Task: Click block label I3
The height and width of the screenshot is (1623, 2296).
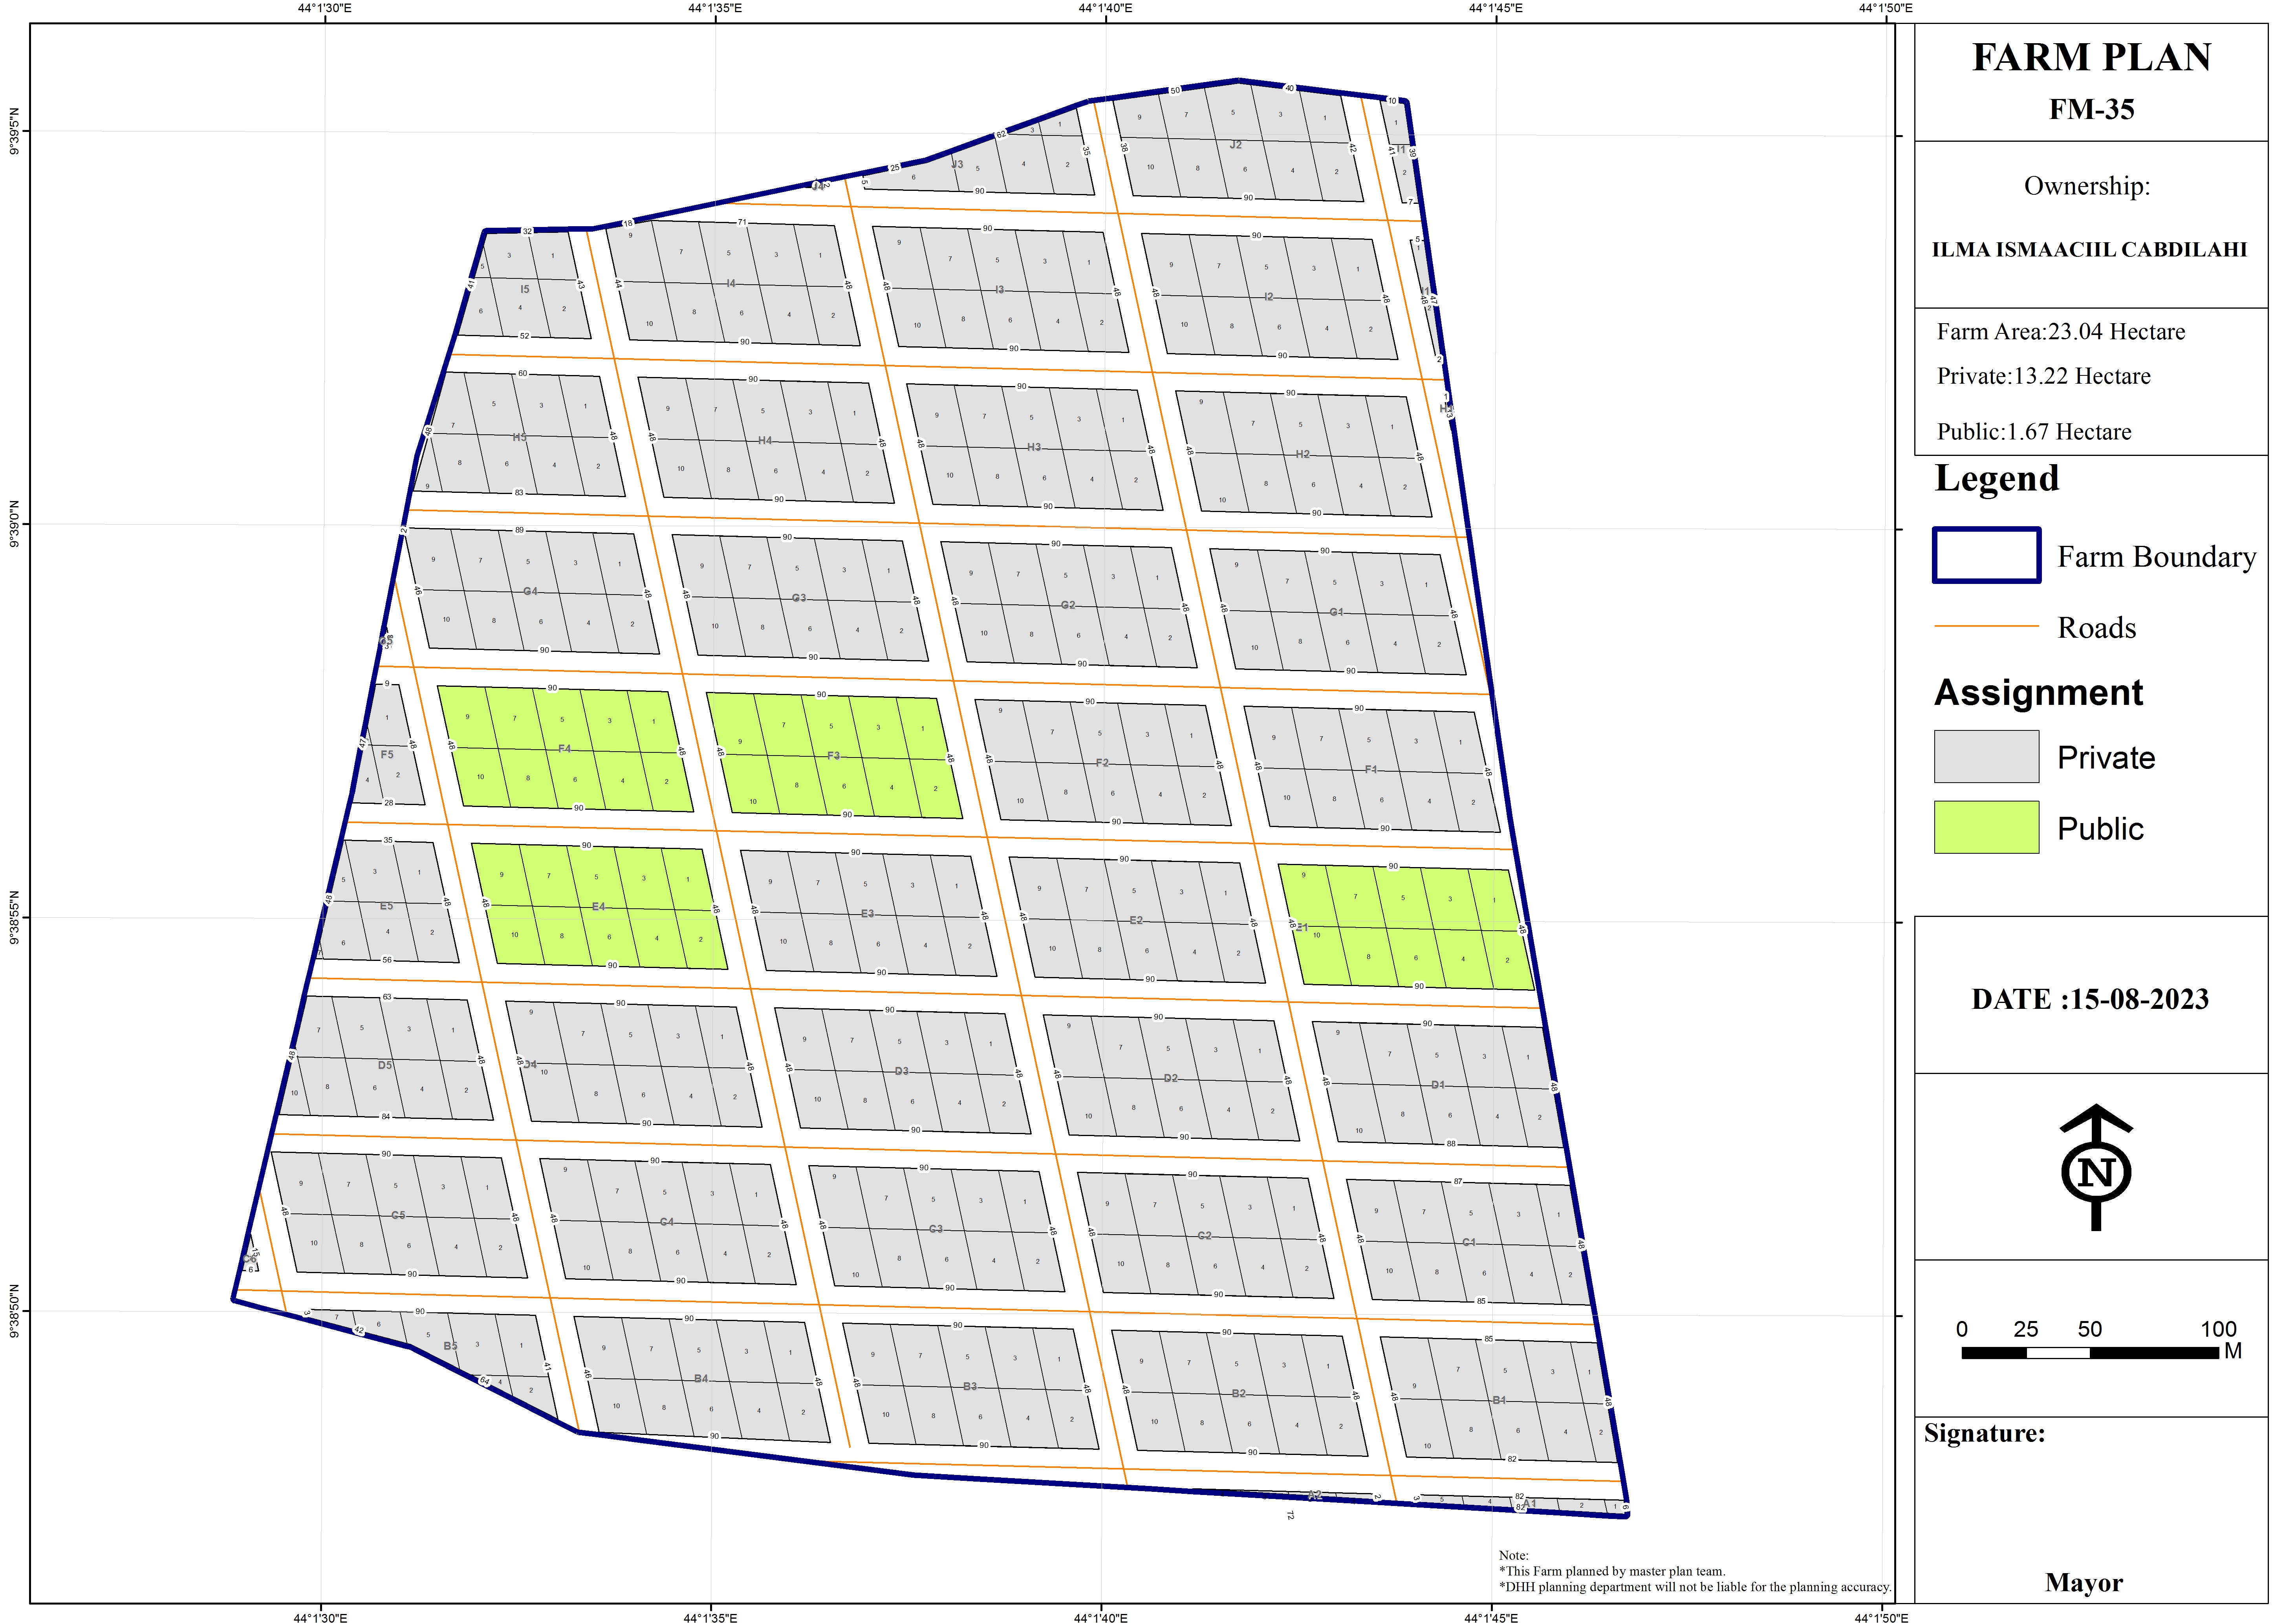Action: pos(999,289)
